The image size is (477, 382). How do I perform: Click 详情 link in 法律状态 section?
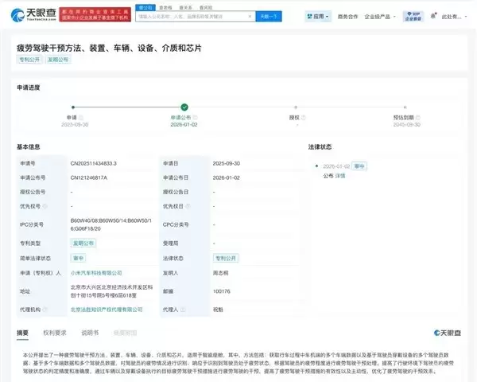click(340, 176)
